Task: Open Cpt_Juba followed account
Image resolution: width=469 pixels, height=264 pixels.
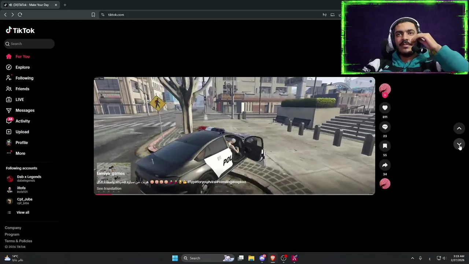Action: click(x=19, y=201)
